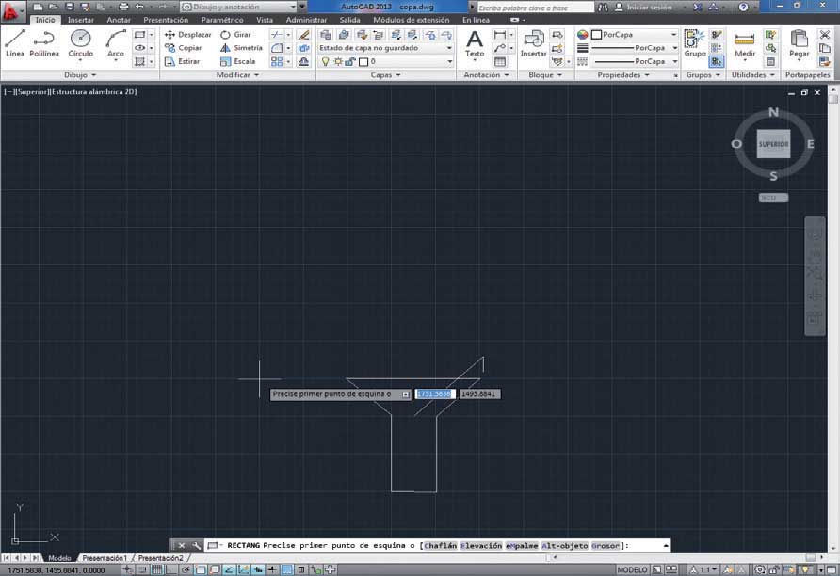Open the AutoCAD application menu button
The height and width of the screenshot is (576, 840).
pyautogui.click(x=11, y=10)
